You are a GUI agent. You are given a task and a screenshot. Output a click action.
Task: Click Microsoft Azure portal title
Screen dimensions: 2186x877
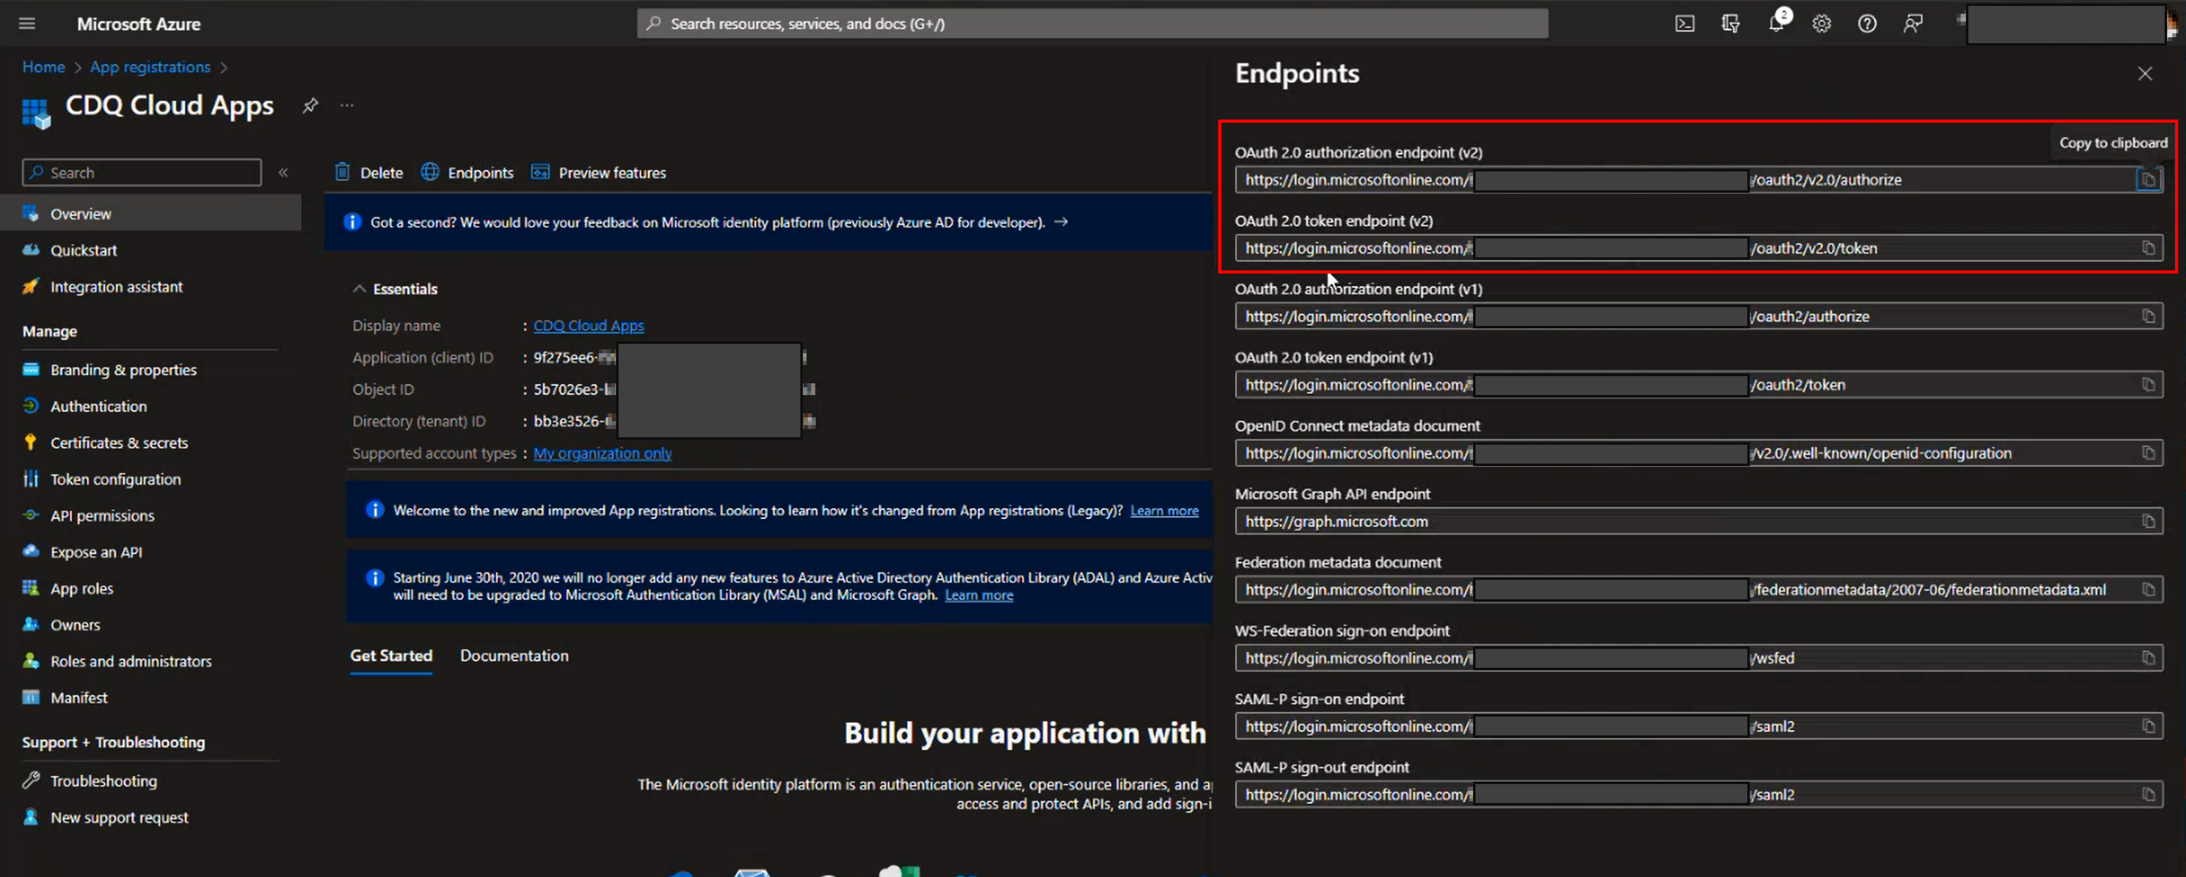click(x=138, y=24)
